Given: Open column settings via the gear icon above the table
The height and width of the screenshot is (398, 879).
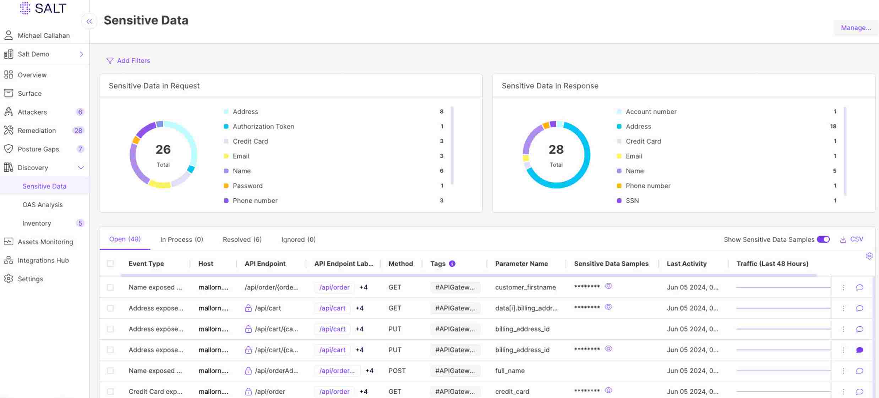Looking at the screenshot, I should [870, 256].
